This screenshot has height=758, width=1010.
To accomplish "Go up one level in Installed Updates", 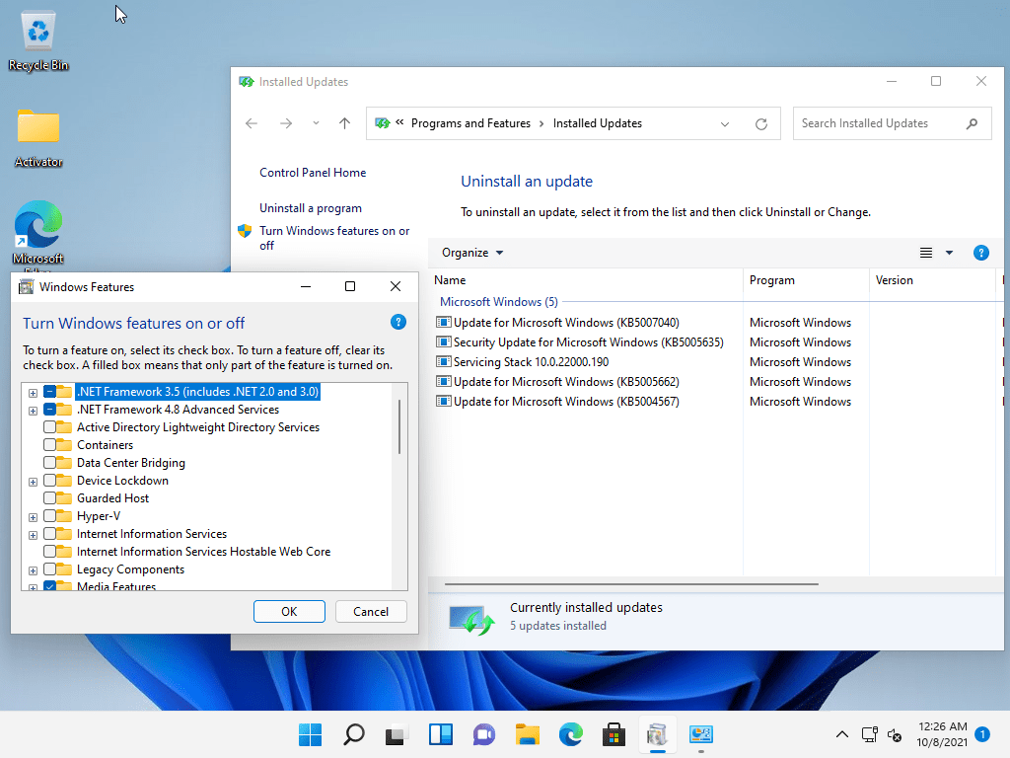I will point(344,123).
